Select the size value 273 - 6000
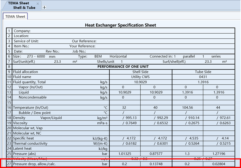Viewport: 241px width, 168px height. pos(36,56)
